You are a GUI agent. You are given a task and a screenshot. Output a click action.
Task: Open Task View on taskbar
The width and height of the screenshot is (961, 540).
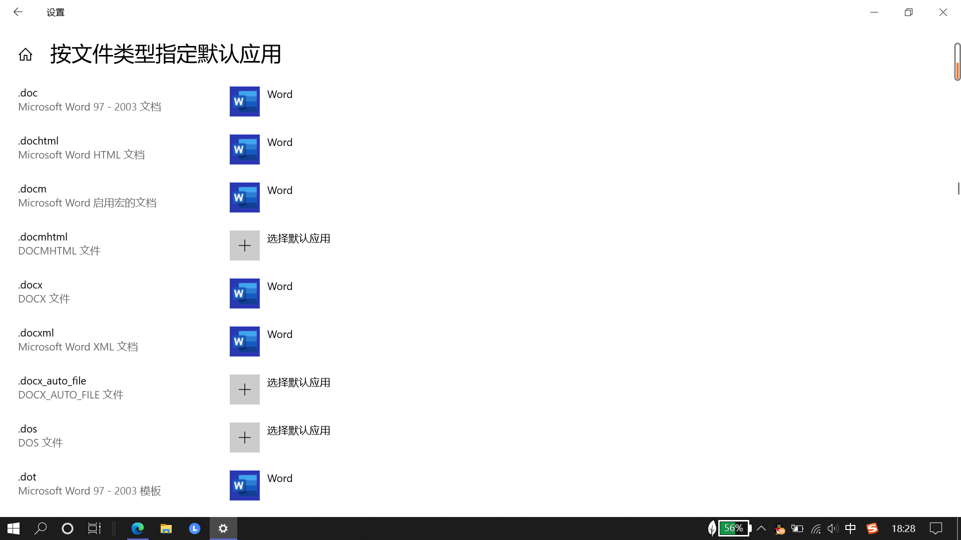[95, 528]
